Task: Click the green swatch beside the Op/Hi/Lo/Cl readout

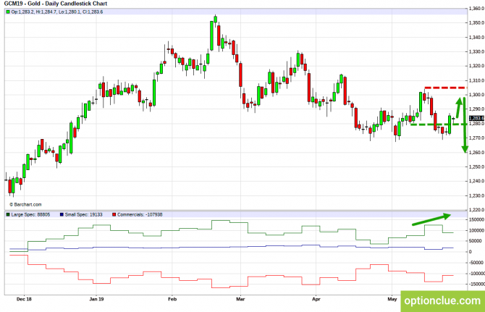Action: pyautogui.click(x=8, y=12)
